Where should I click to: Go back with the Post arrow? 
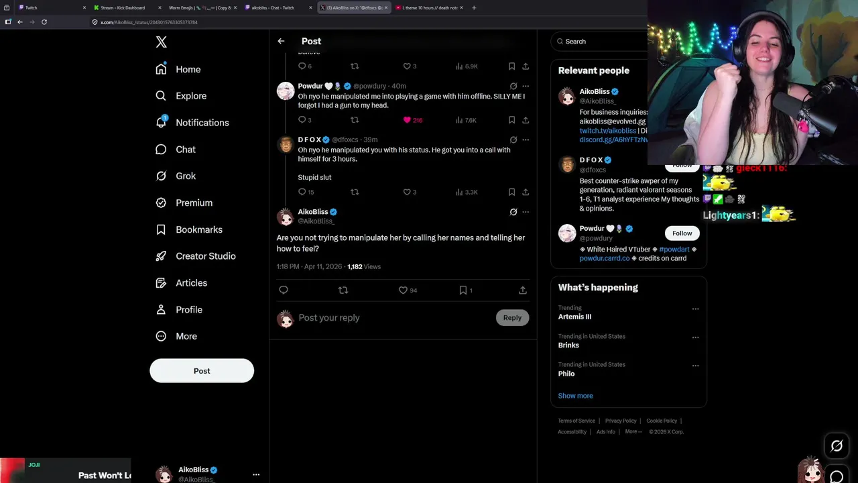[x=281, y=41]
